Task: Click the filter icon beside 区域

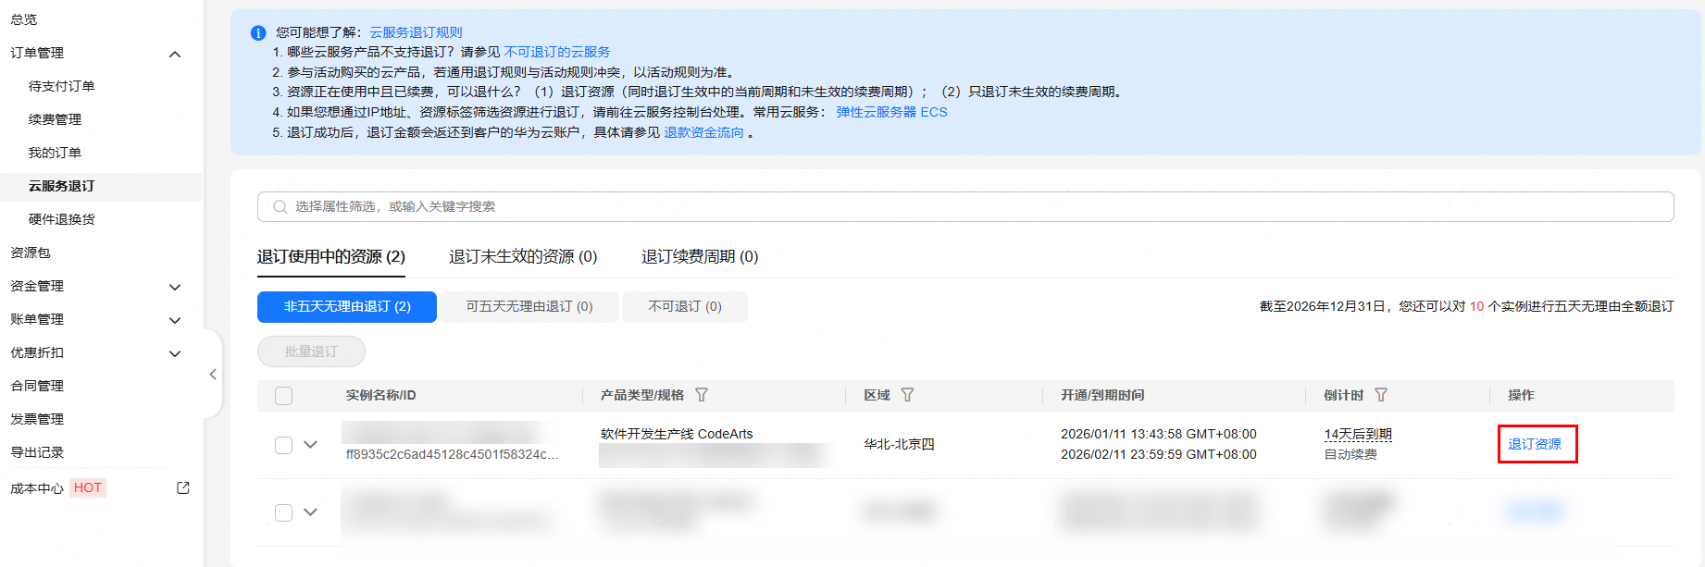Action: 907,395
